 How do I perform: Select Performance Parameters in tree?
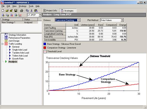pos(19,38)
